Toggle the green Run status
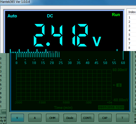 pyautogui.click(x=116, y=15)
